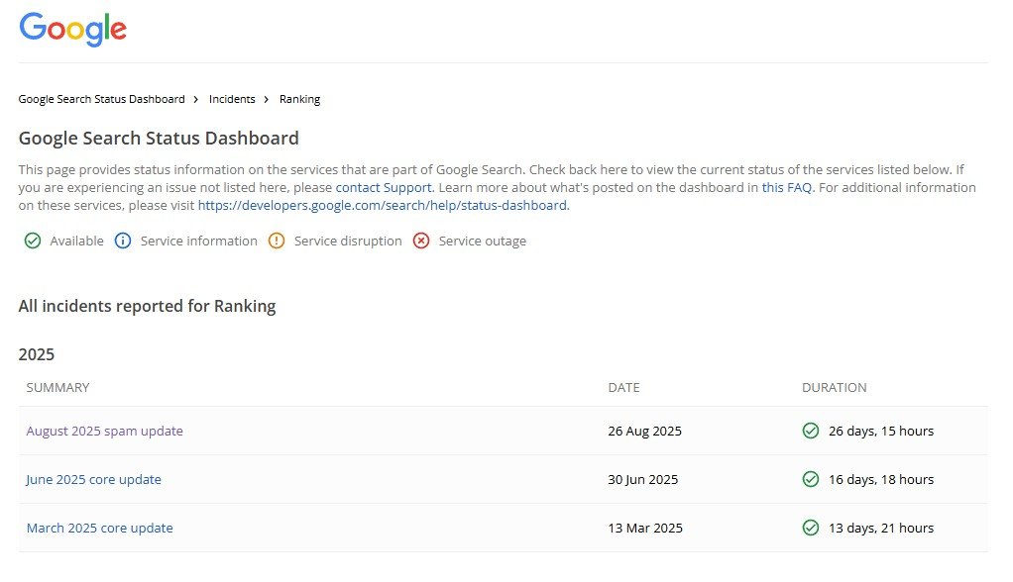Image resolution: width=1013 pixels, height=582 pixels.
Task: Go to Incidents breadcrumb
Action: coord(232,99)
